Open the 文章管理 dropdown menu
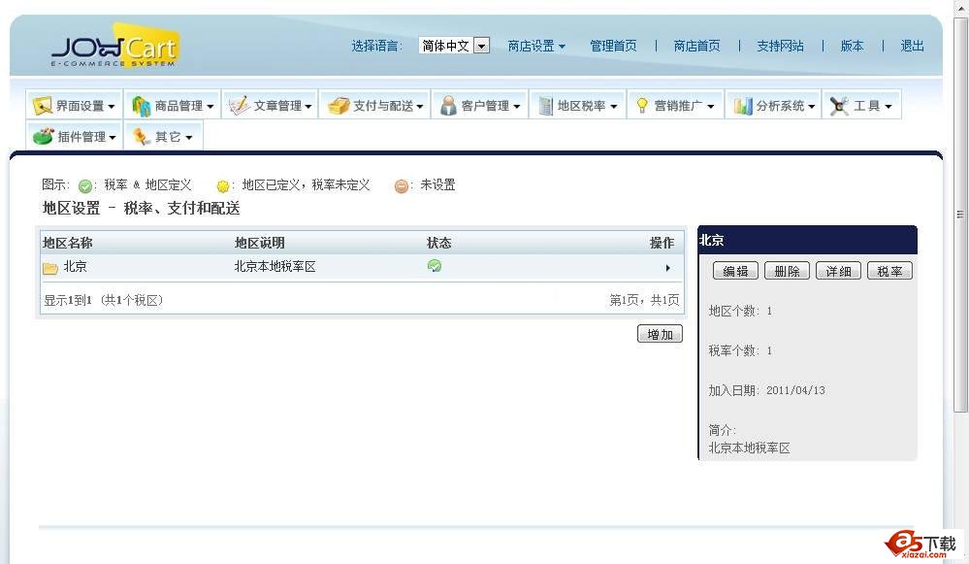 271,106
